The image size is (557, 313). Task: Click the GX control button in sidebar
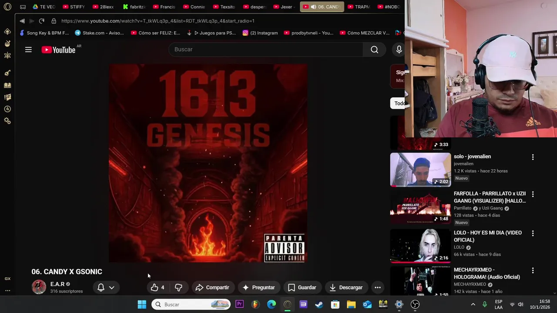pyautogui.click(x=7, y=279)
